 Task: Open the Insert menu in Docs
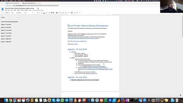[x=15, y=10]
